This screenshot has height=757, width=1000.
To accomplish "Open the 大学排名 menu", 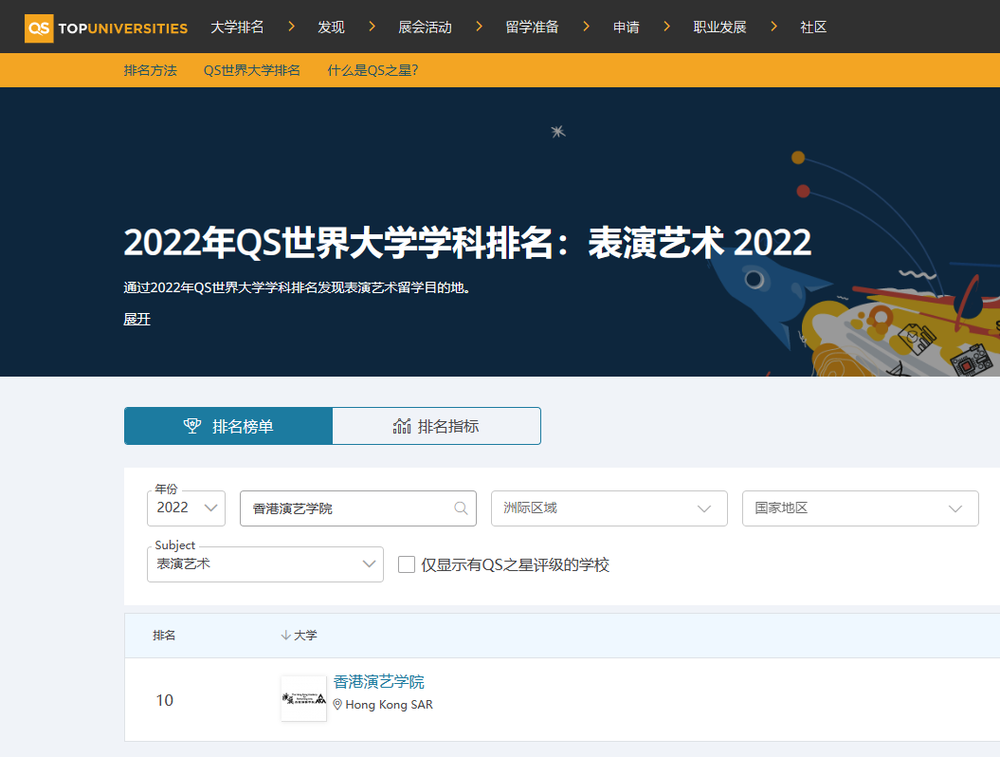I will point(237,27).
